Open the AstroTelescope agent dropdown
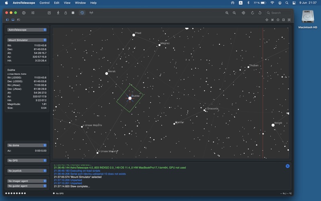321x201 pixels. (27, 30)
